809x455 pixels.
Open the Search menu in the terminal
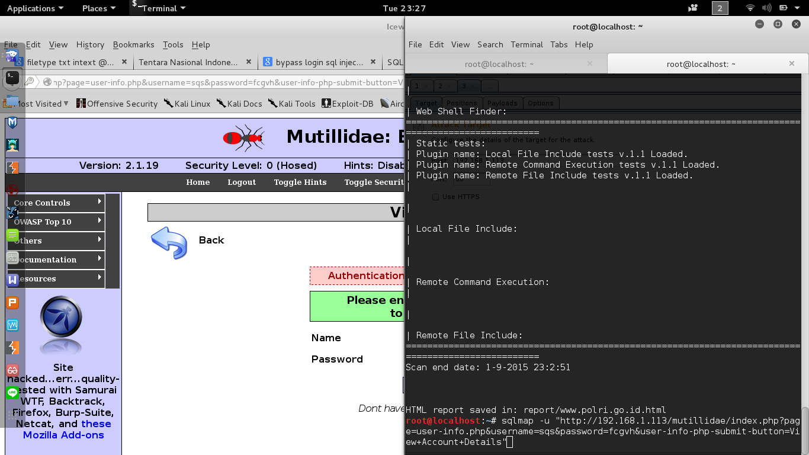(490, 44)
